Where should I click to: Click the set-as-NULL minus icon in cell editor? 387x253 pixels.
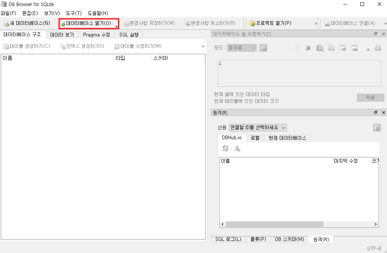[366, 48]
